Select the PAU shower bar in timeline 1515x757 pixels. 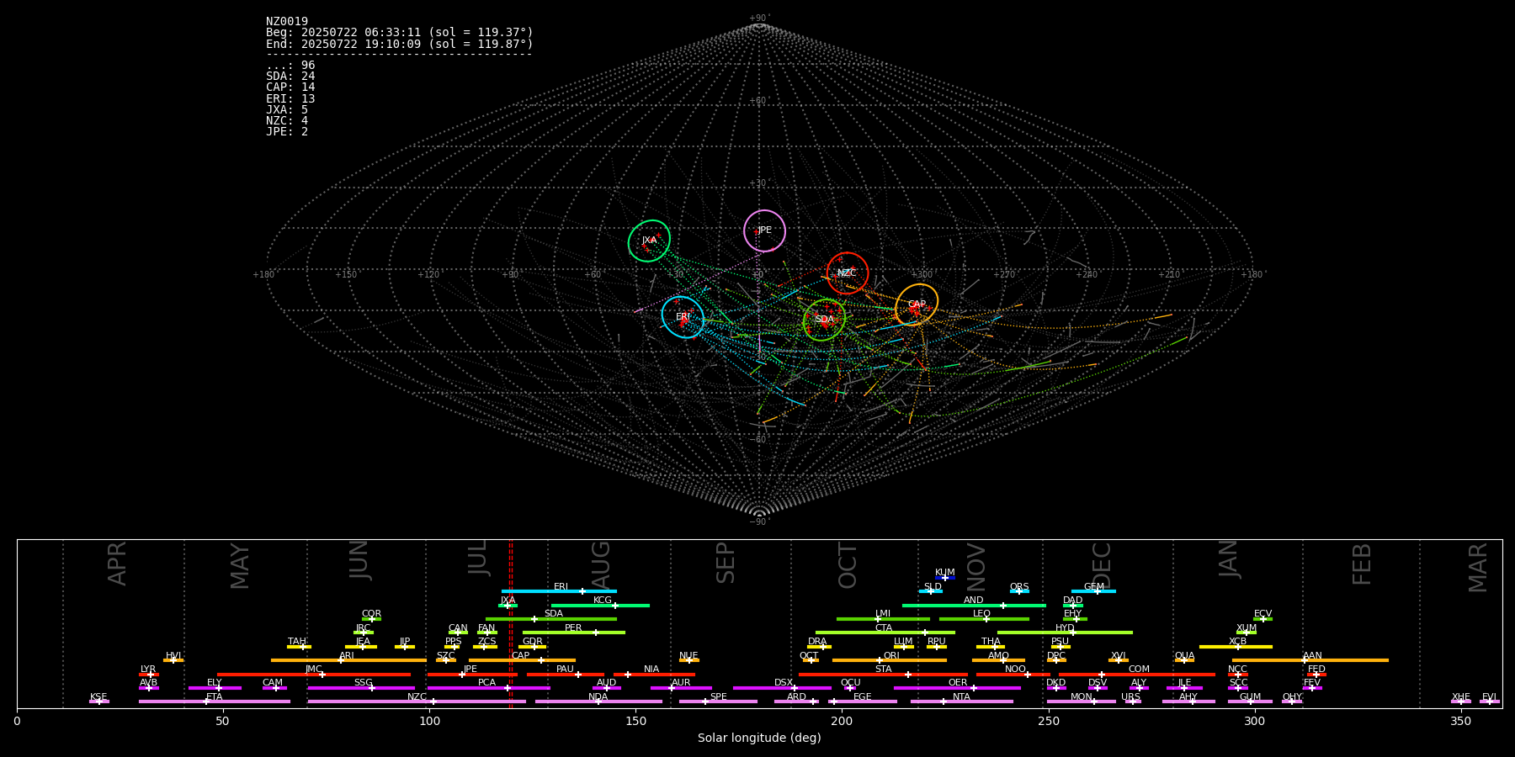[566, 675]
